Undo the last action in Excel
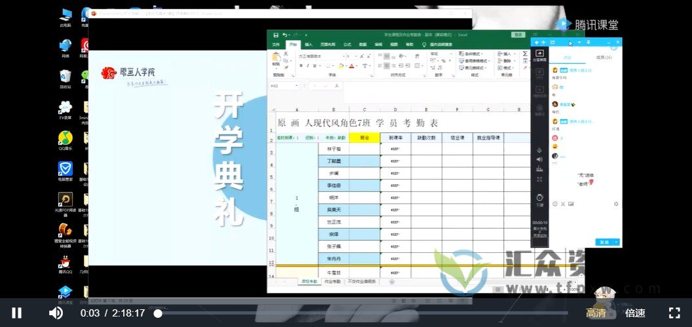 (285, 35)
